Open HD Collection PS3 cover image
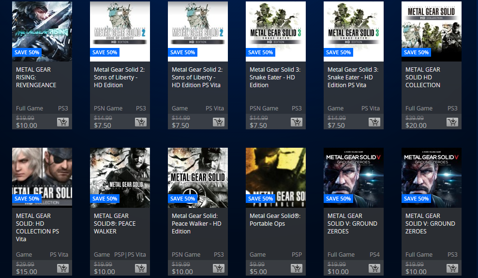Screen dimensions: 478x278 click(432, 31)
